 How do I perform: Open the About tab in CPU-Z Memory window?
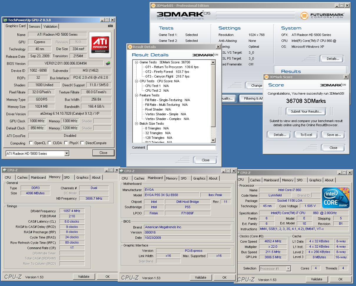tap(96, 177)
